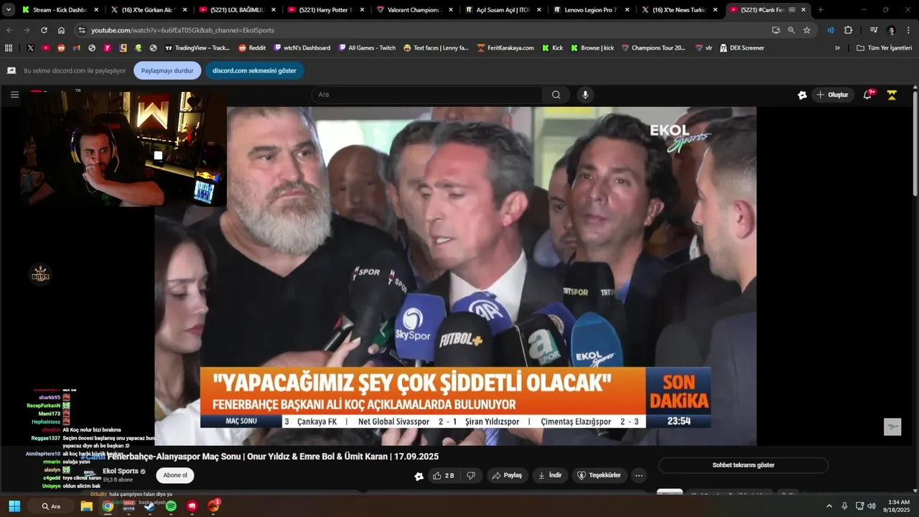
Task: Open the more actions three-dot menu
Action: click(639, 475)
